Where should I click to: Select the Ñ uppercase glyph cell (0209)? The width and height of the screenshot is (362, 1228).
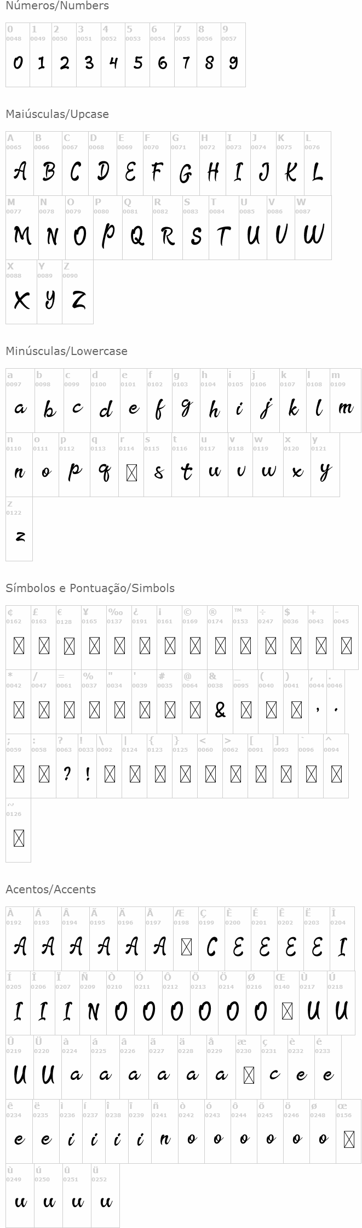click(x=93, y=1003)
